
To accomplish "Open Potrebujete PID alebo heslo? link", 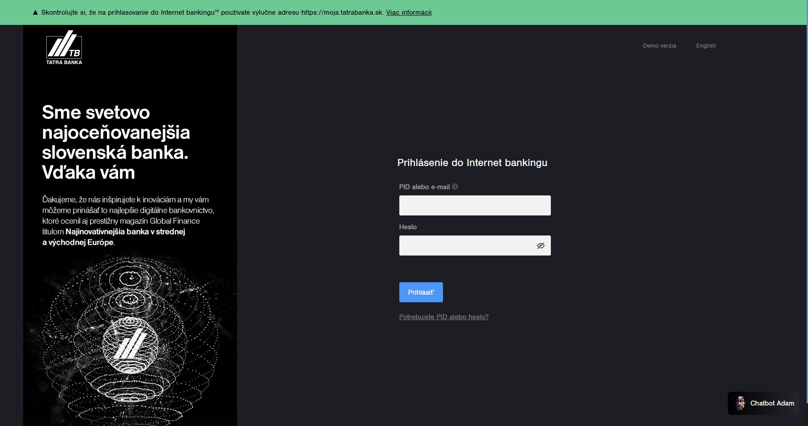I will (x=444, y=317).
